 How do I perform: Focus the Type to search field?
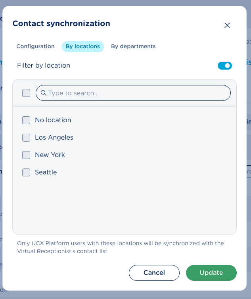[137, 93]
